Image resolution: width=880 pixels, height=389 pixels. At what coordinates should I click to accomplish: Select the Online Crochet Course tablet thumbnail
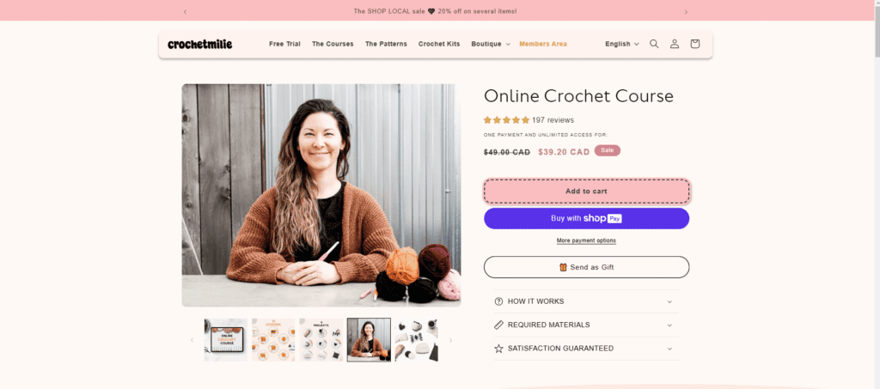226,340
